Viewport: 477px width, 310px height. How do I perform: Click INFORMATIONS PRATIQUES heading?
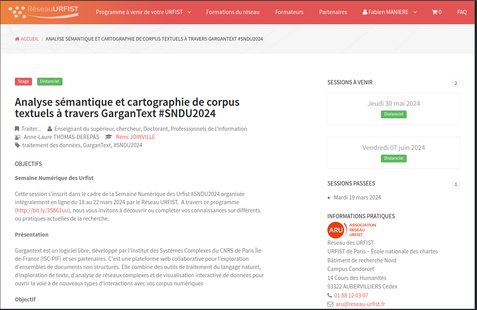click(361, 216)
